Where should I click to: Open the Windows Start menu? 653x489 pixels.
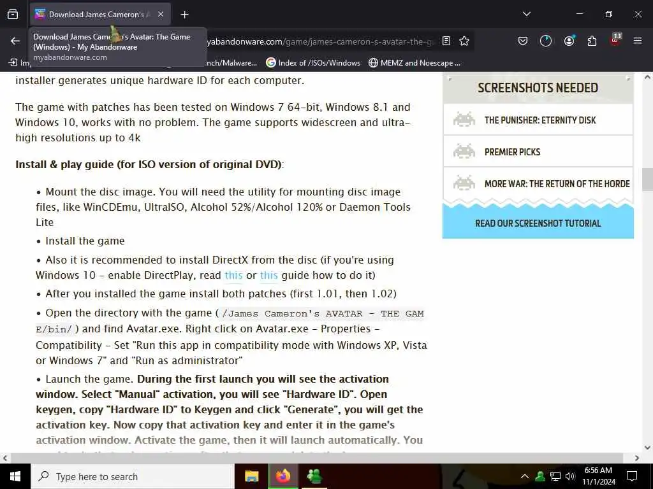15,476
